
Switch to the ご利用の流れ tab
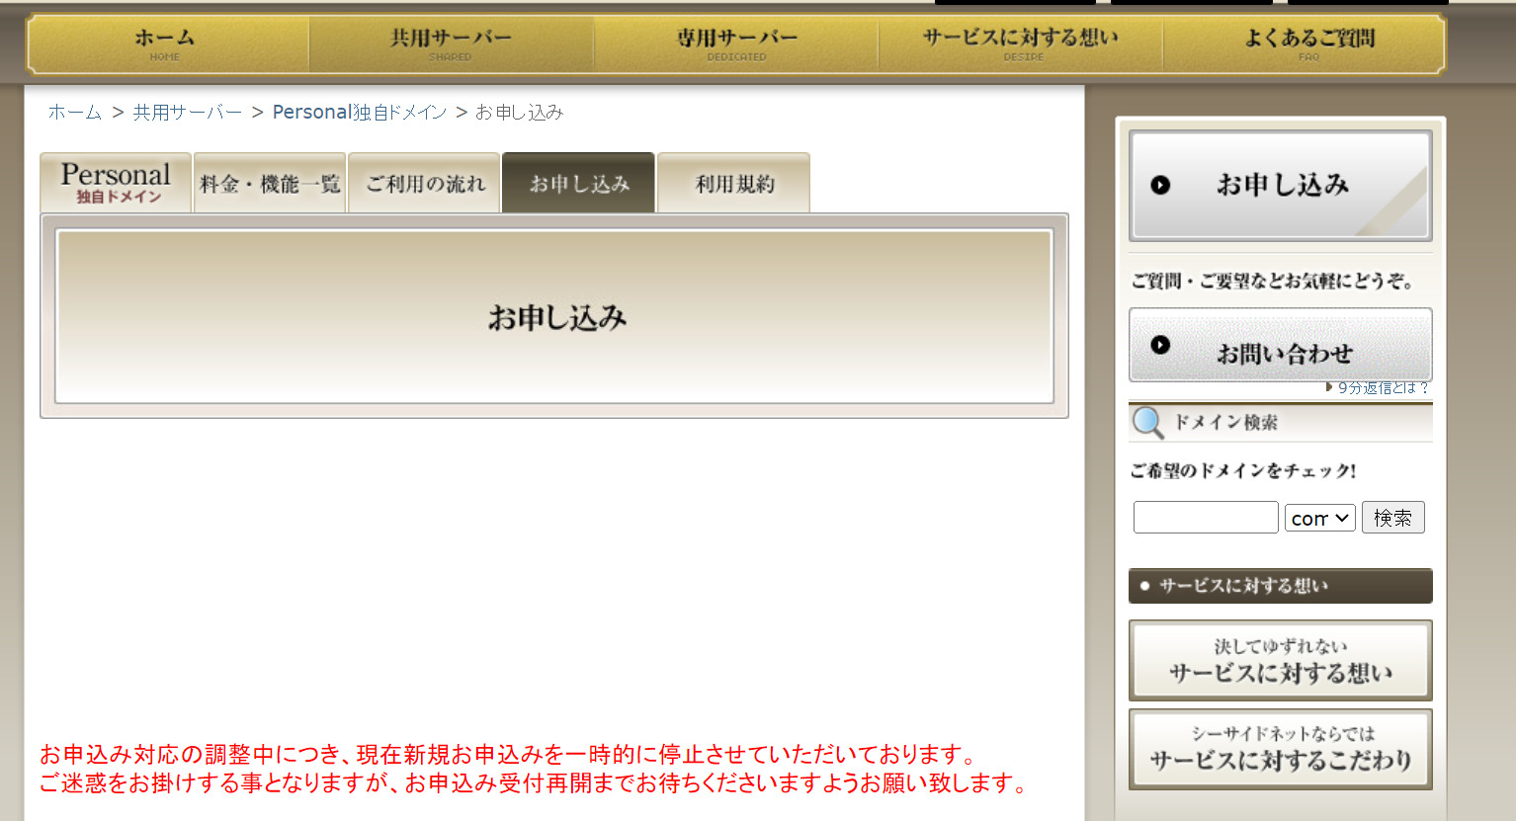pos(425,183)
